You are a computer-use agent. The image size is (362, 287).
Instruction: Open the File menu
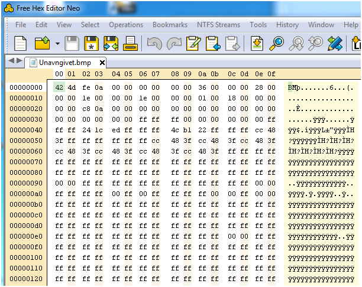(21, 25)
